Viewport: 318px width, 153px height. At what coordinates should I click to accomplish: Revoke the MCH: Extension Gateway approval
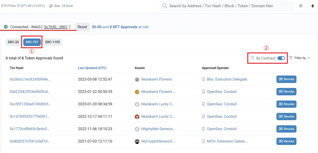point(286,141)
